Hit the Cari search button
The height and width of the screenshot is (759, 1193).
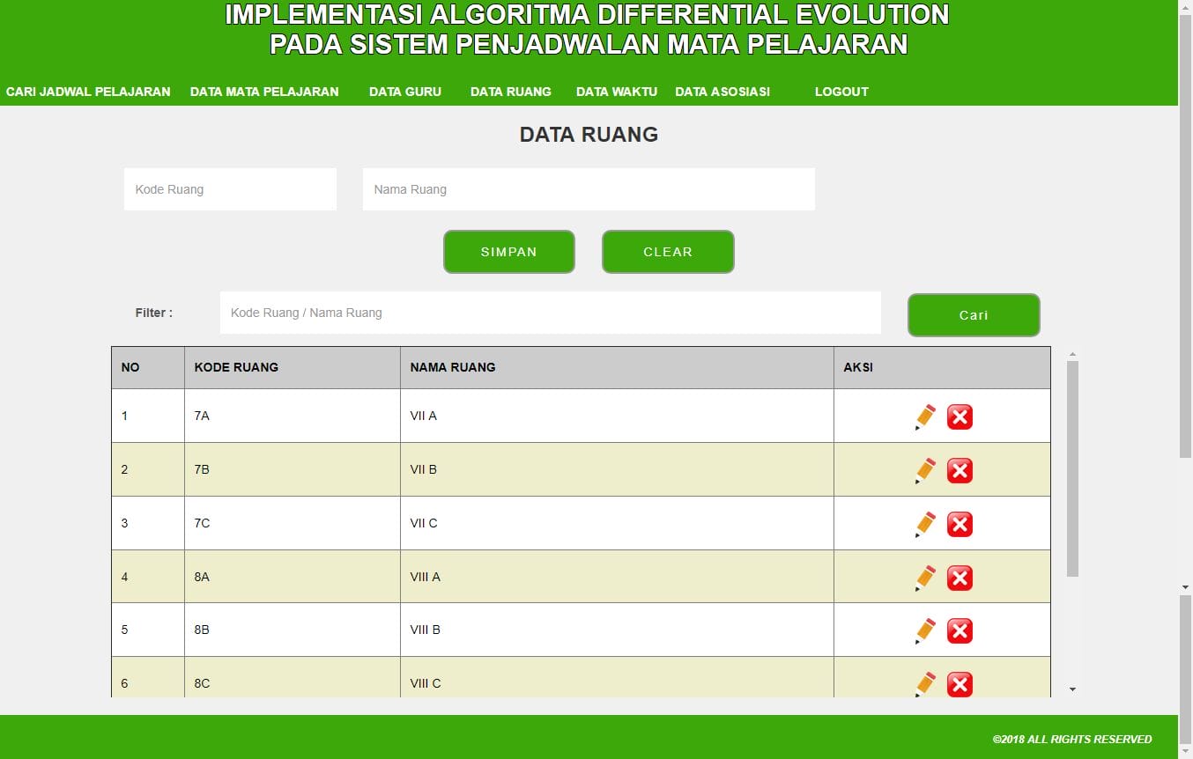tap(974, 315)
